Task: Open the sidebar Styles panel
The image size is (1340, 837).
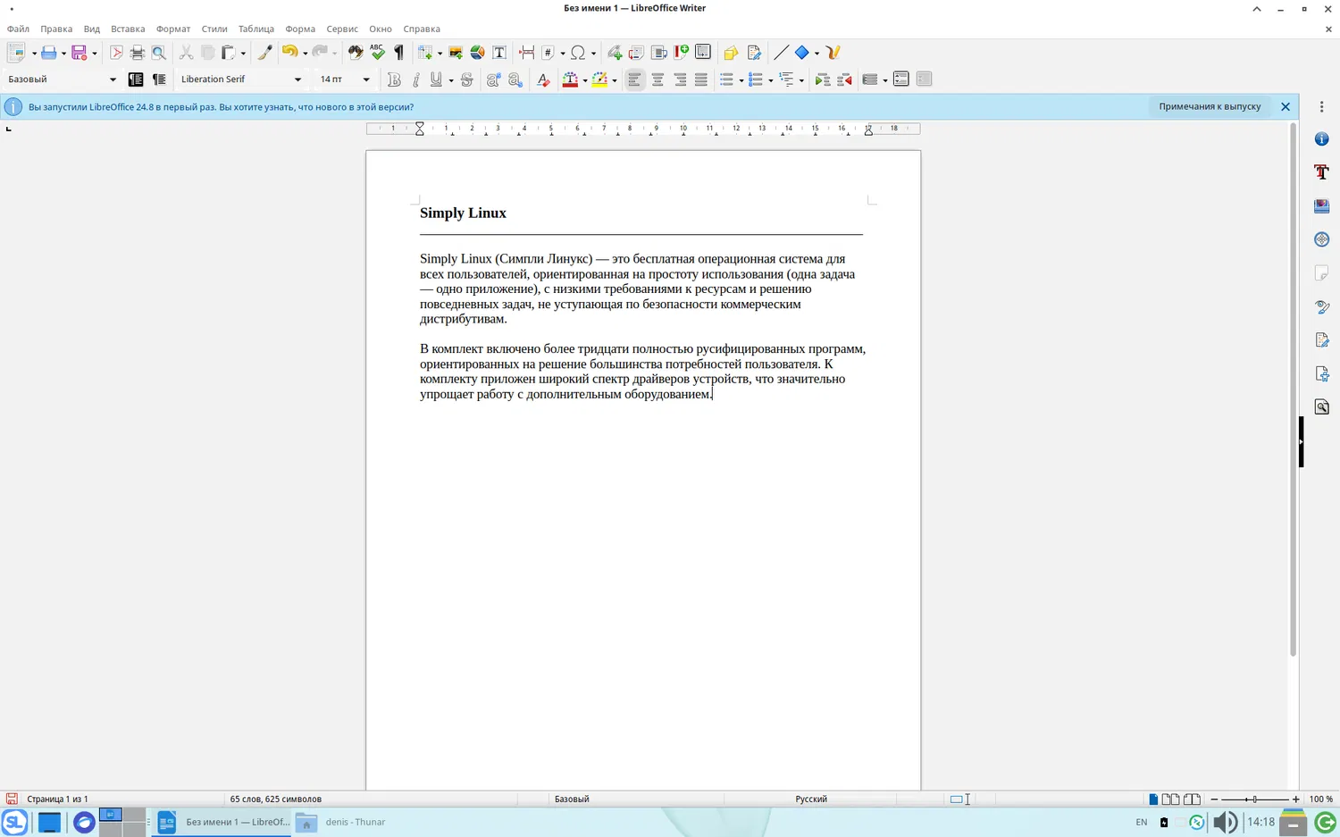Action: click(1322, 172)
